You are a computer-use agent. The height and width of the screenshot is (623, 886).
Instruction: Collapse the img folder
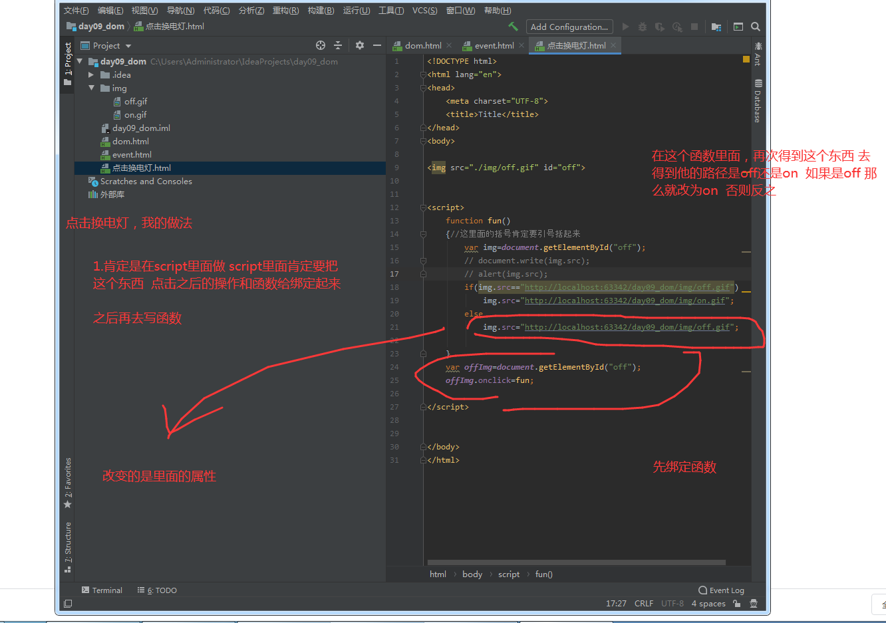point(91,88)
